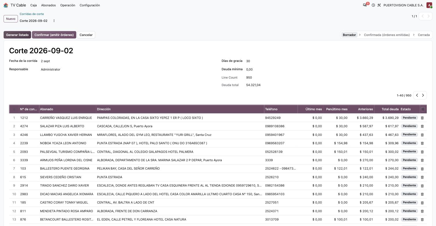This screenshot has height=226, width=436.
Task: Sort table by Último mes column
Action: pos(310,109)
